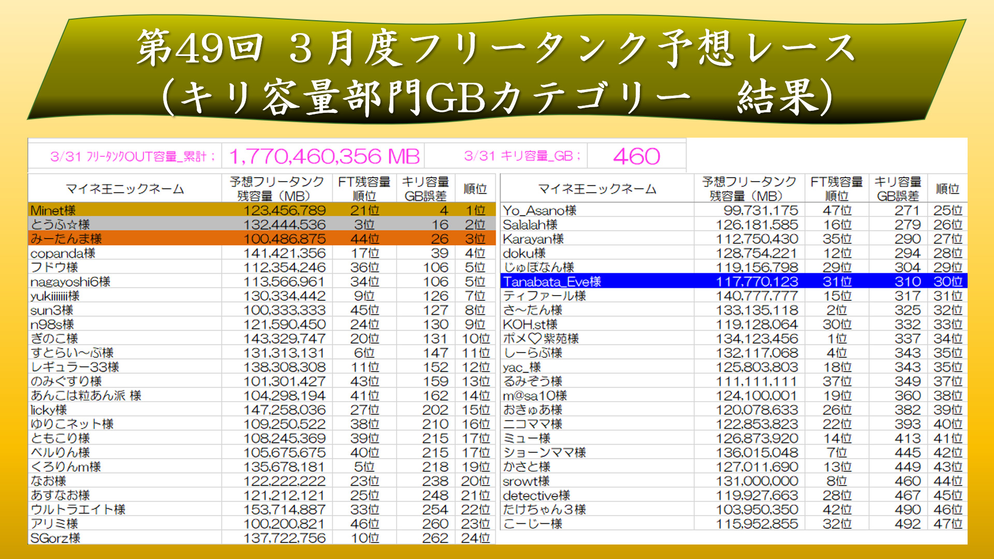Click the ボメ♡紫苑様 name cell
Viewport: 994px width, 559px height.
541,339
